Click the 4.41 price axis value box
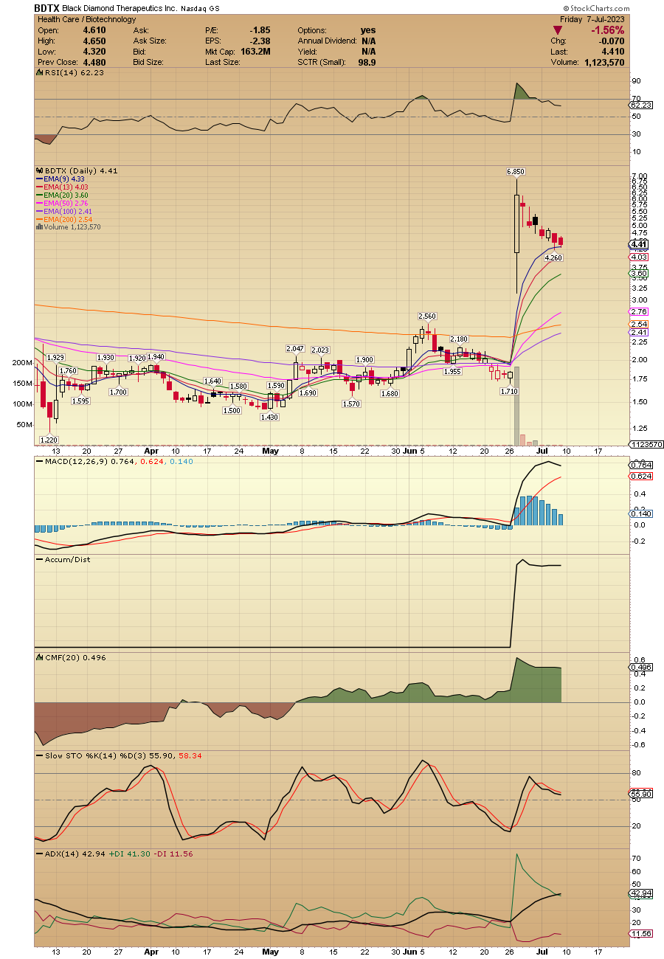 coord(639,244)
